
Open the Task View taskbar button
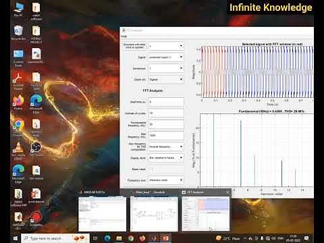(95, 238)
